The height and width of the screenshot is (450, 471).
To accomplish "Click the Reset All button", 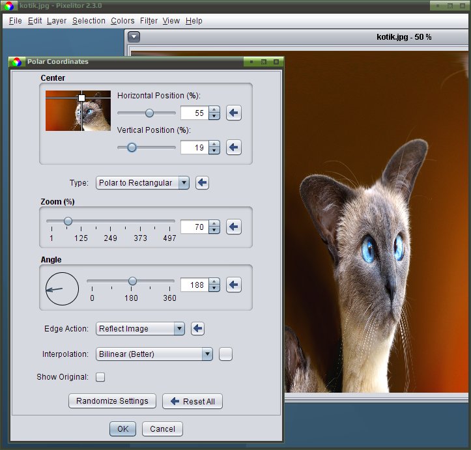I will [192, 401].
